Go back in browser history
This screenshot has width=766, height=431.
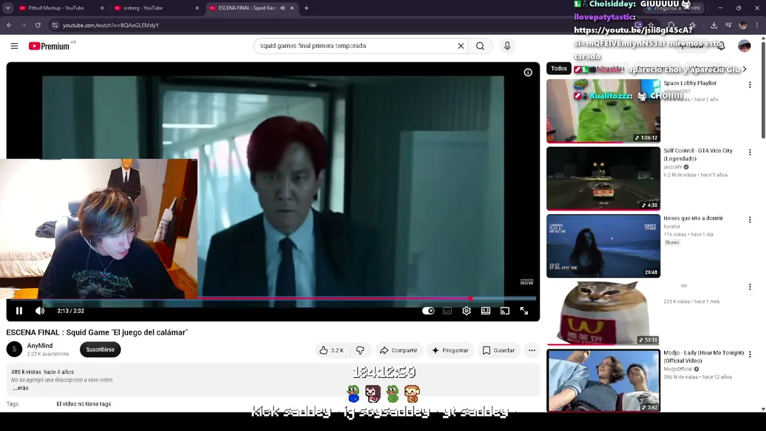9,25
